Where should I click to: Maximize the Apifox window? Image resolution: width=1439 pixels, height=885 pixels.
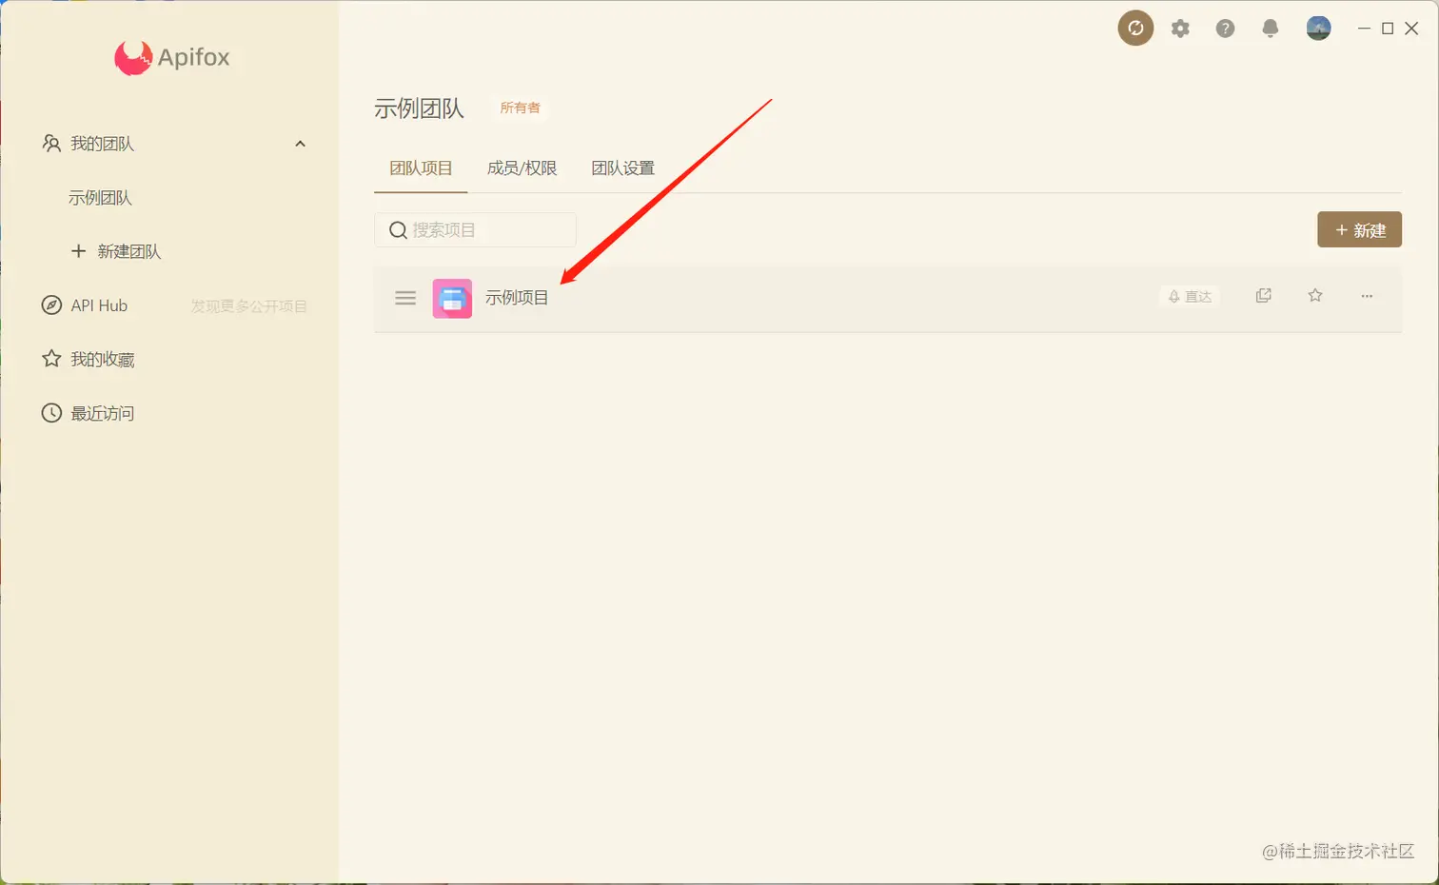pos(1388,29)
